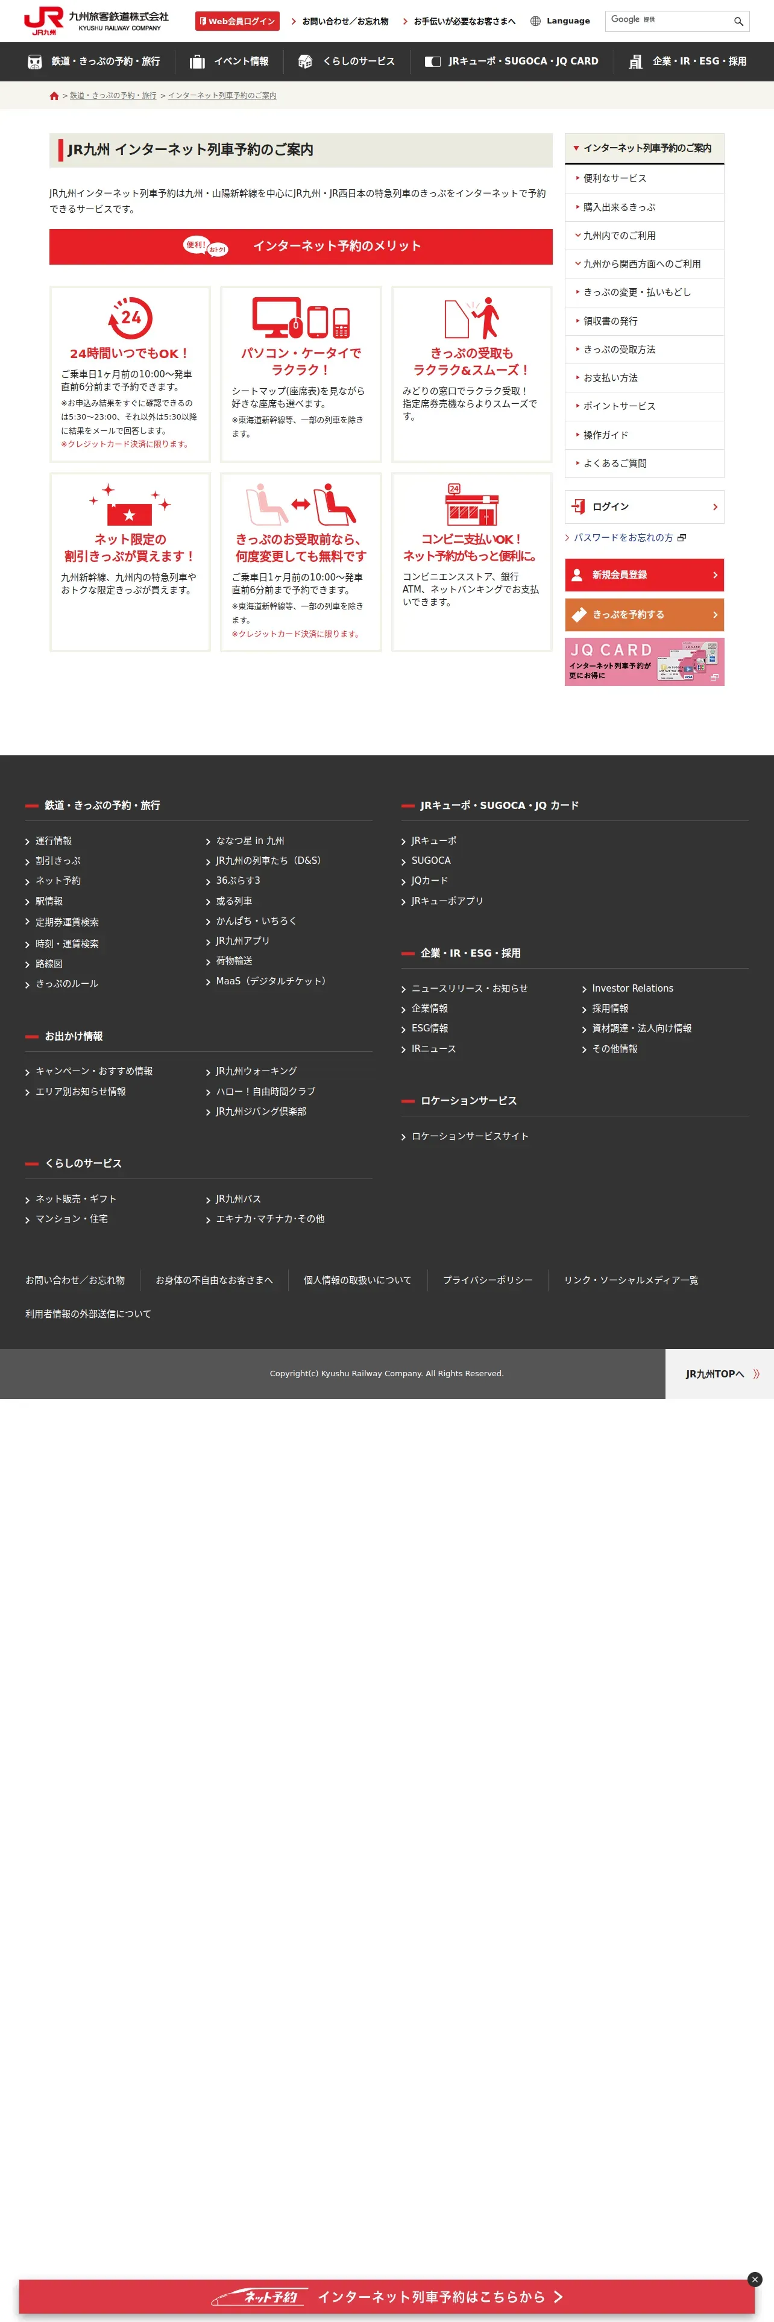This screenshot has height=2322, width=774.
Task: Click the 新規会員登録 red button
Action: click(644, 575)
